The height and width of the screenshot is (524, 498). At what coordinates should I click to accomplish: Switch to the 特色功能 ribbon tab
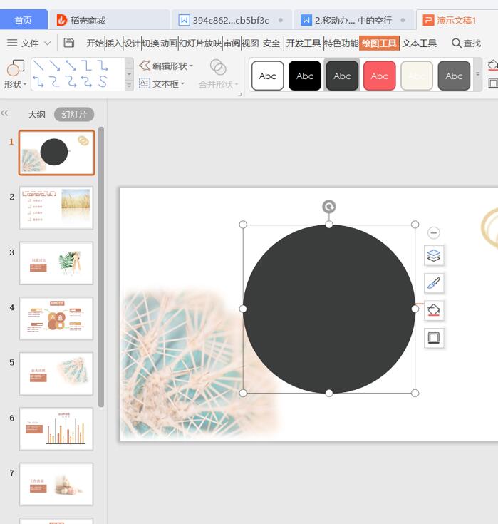click(x=341, y=43)
